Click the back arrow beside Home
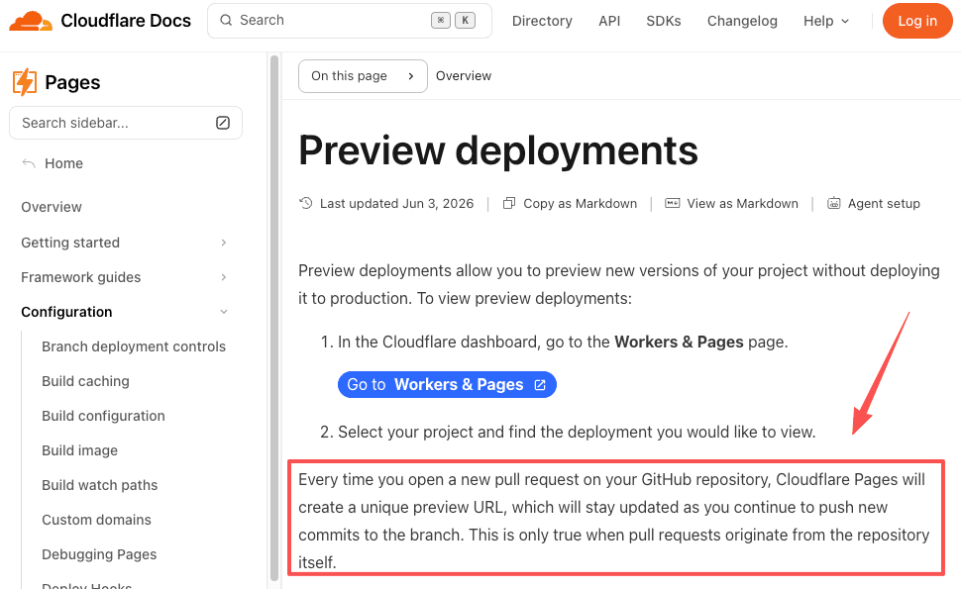The image size is (961, 589). click(x=29, y=163)
